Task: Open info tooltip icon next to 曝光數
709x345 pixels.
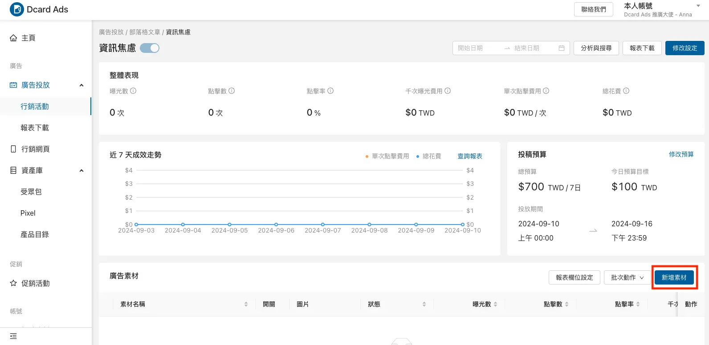Action: [133, 91]
